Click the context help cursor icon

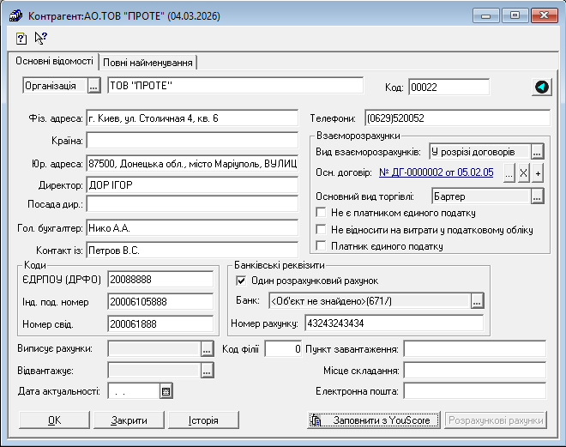(x=40, y=39)
